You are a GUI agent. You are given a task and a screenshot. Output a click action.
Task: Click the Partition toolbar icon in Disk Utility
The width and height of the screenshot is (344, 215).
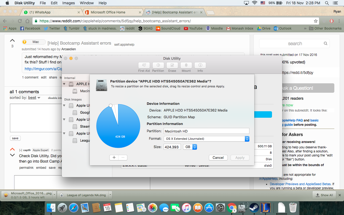[x=158, y=65]
